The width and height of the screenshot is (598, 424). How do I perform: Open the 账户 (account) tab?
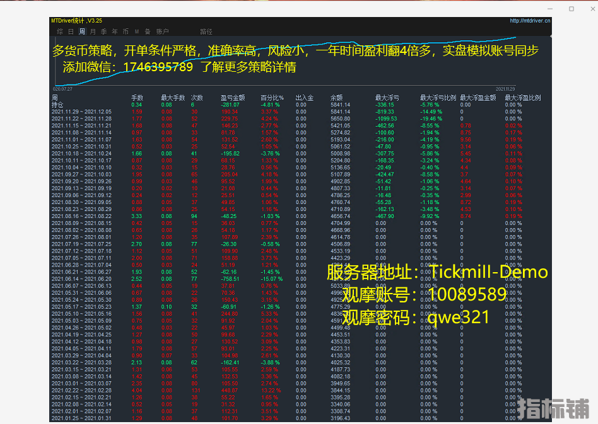[163, 31]
